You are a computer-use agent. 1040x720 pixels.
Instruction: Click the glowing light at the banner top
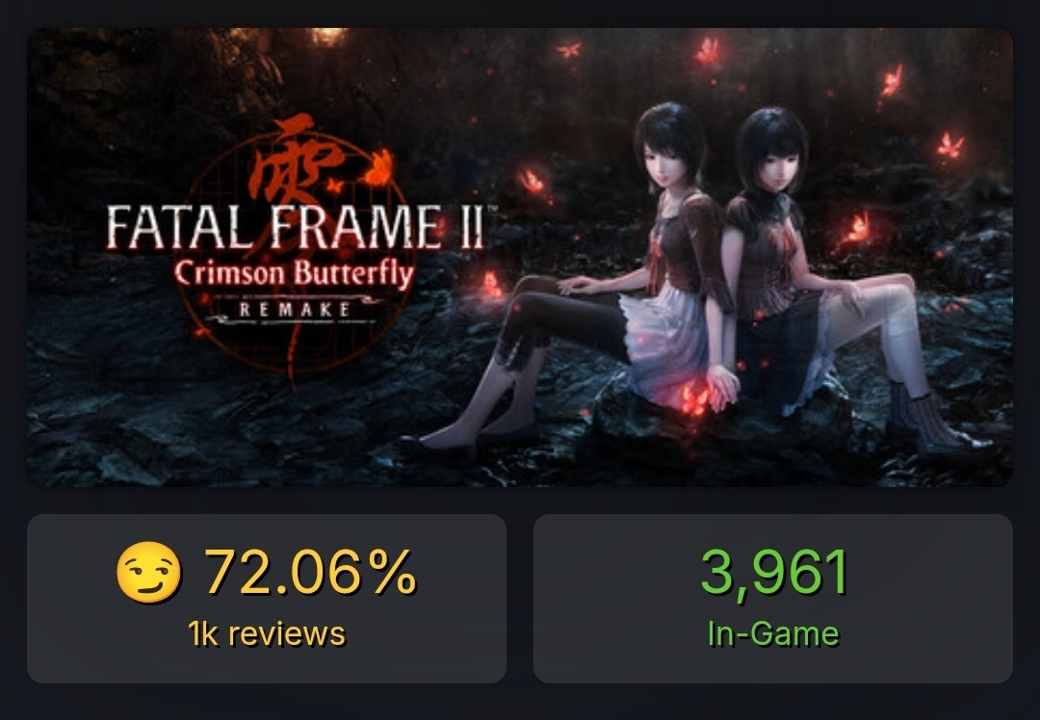[329, 35]
